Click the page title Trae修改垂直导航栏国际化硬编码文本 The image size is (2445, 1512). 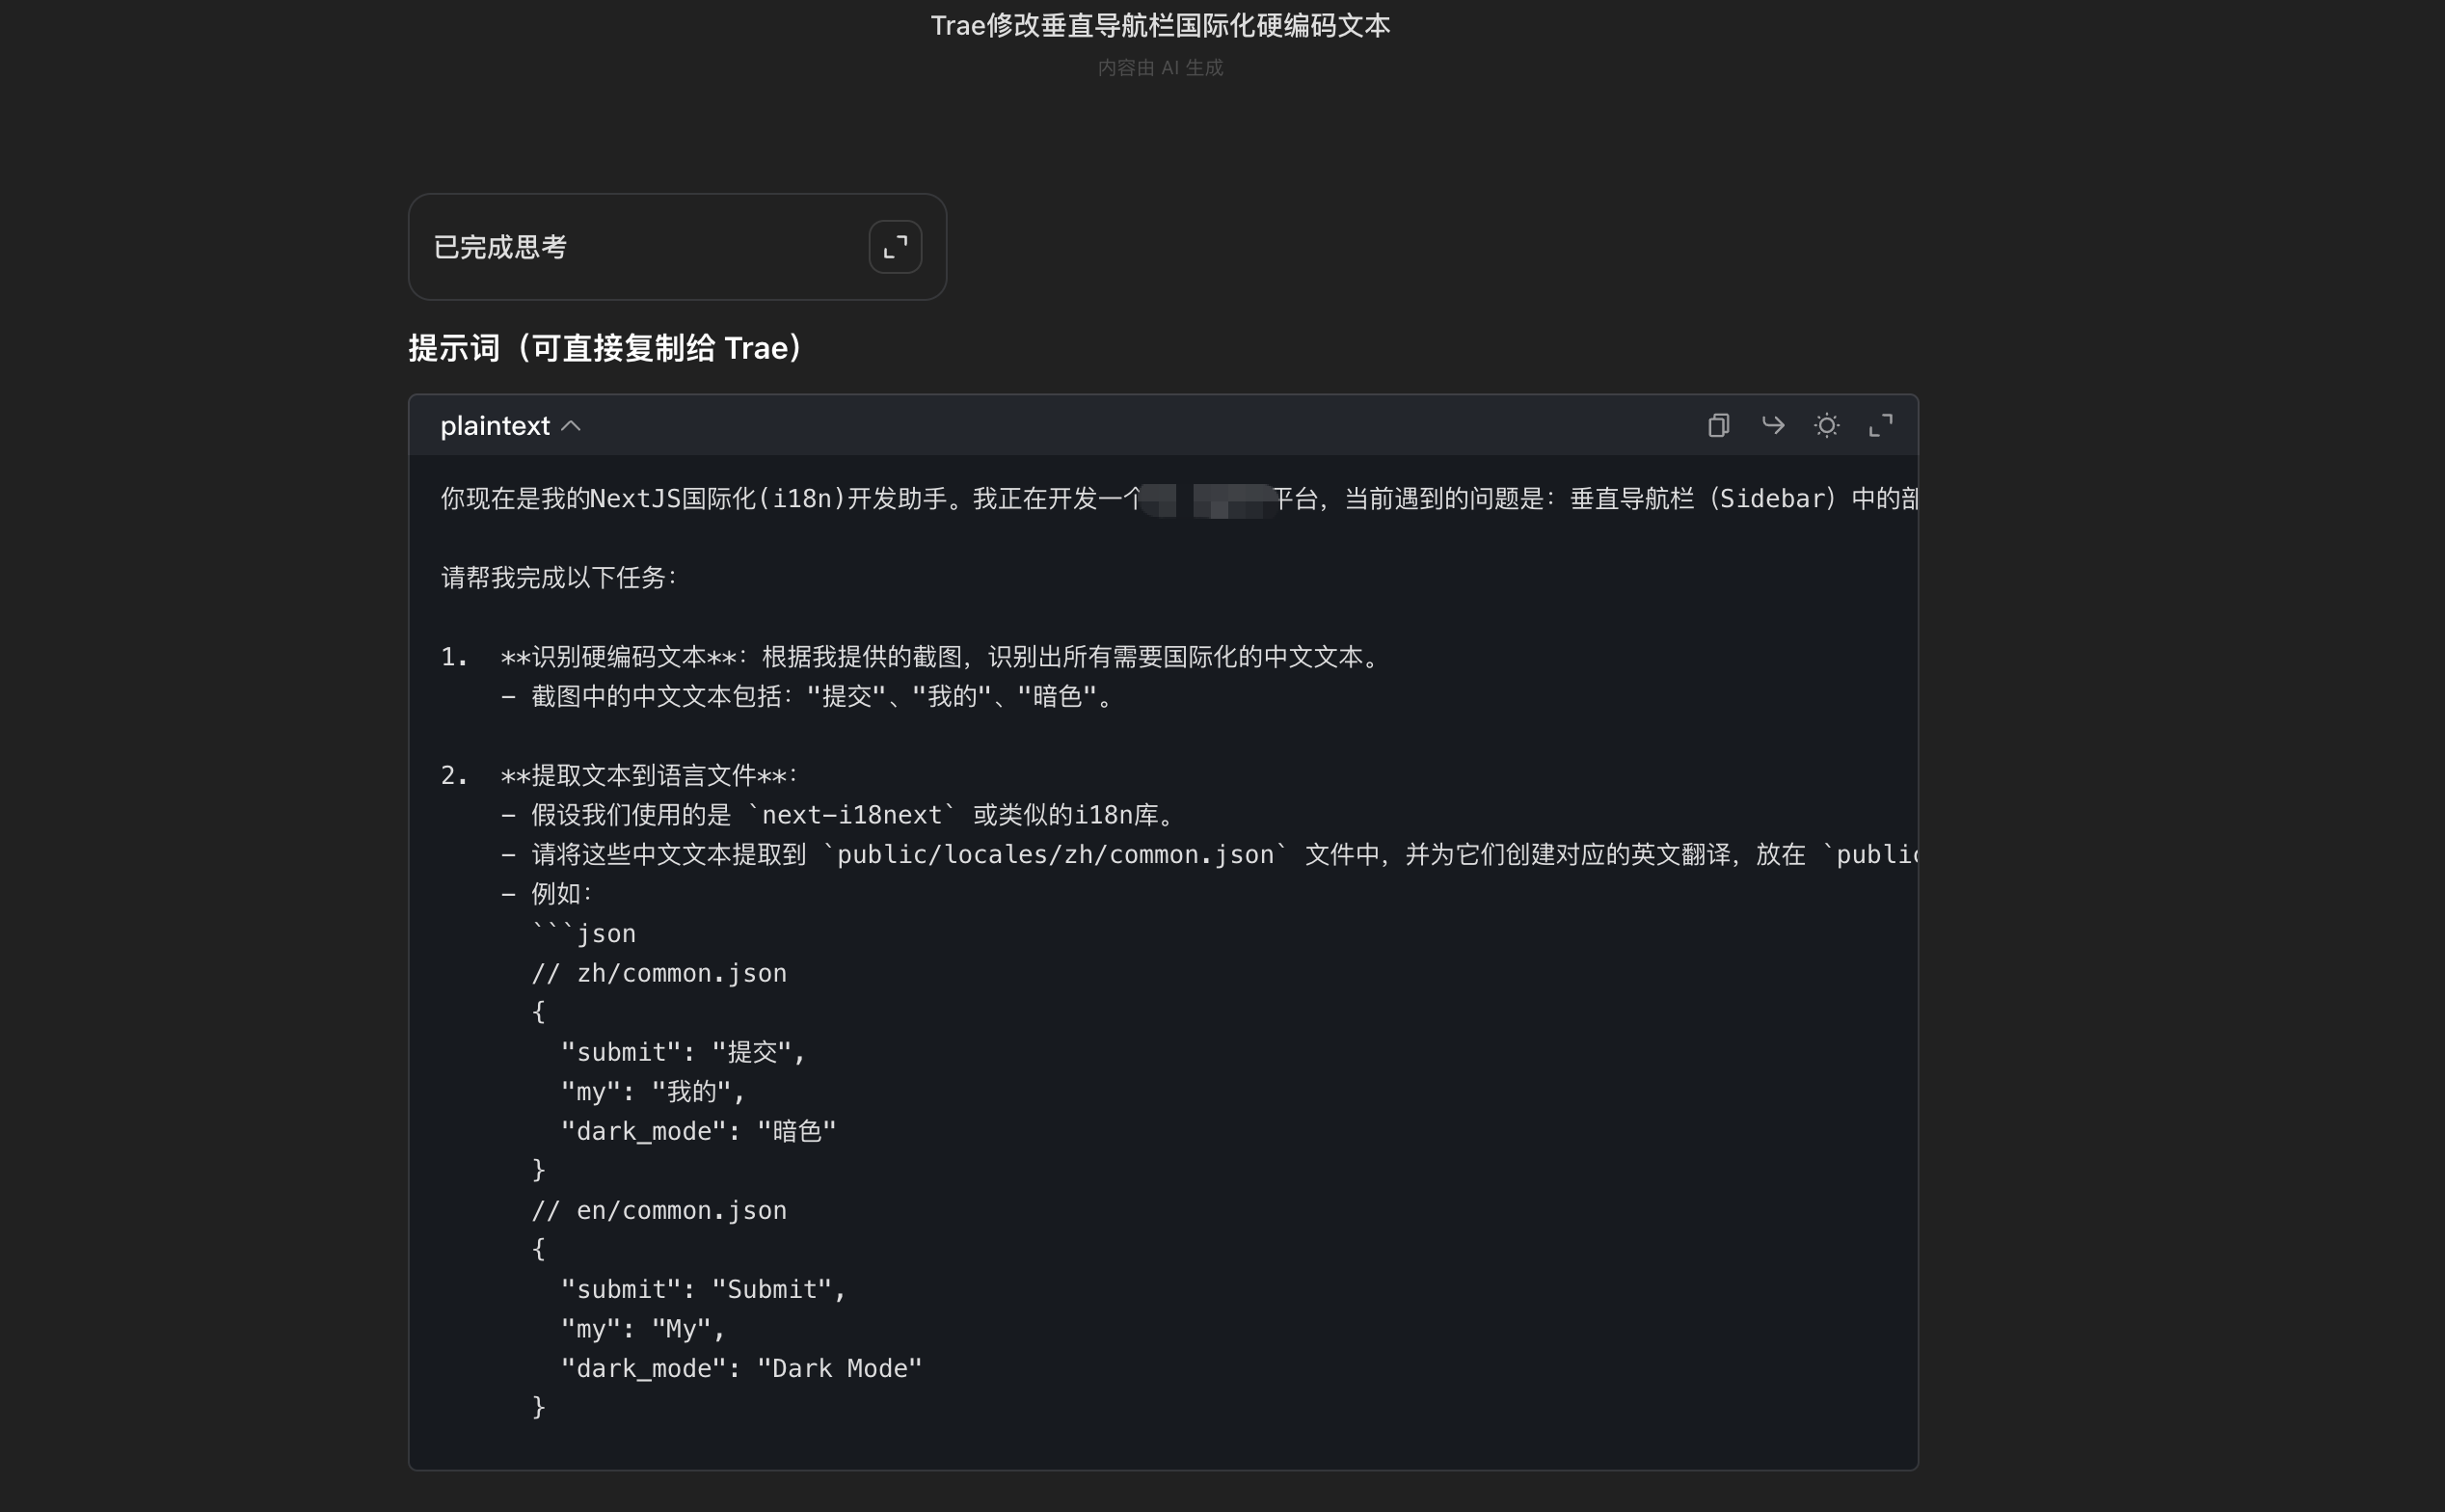pos(1160,26)
